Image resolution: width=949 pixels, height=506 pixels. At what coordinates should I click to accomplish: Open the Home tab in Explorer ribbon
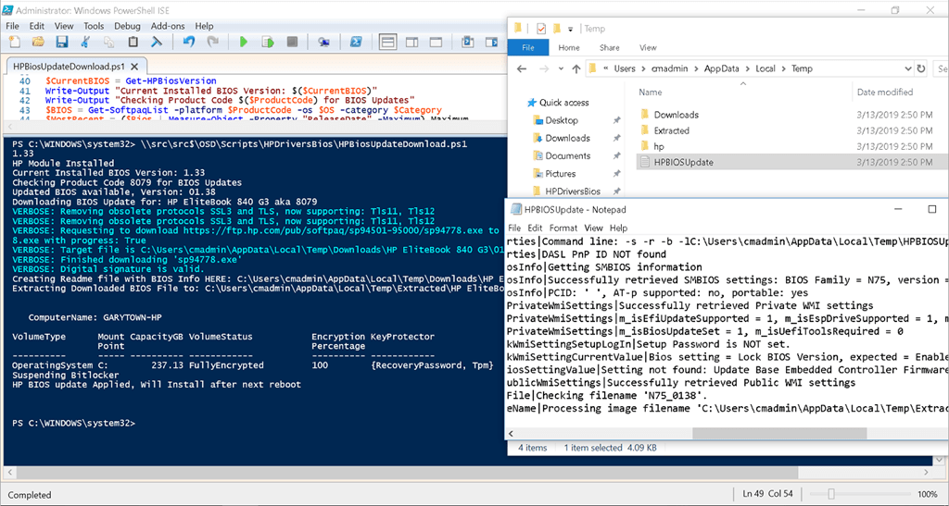pyautogui.click(x=568, y=48)
